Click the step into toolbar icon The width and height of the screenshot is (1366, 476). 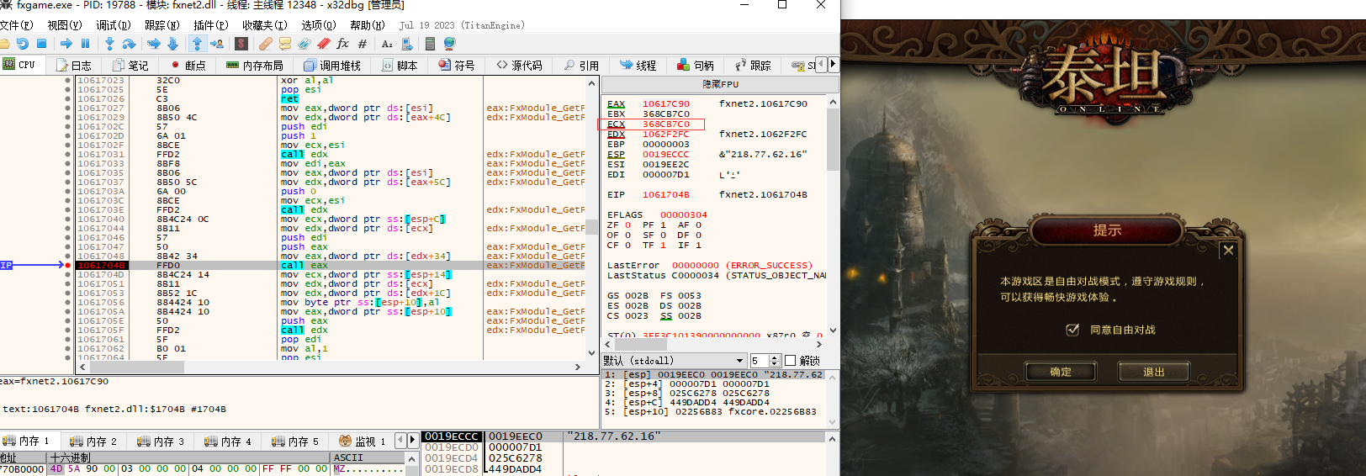coord(109,44)
